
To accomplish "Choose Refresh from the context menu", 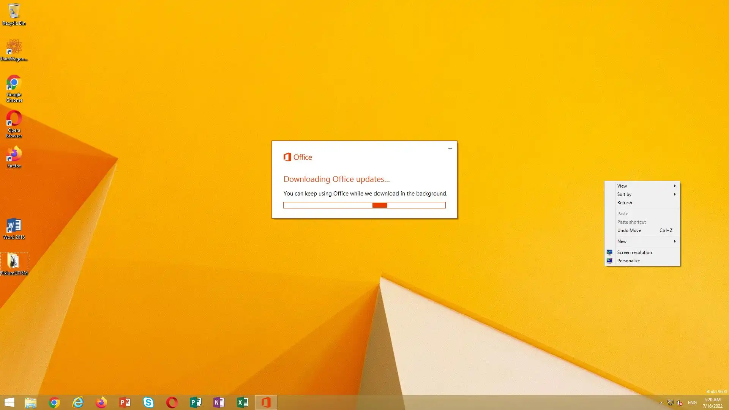I will point(625,203).
